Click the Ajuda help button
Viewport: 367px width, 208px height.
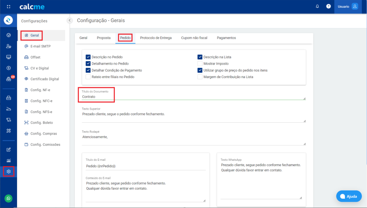click(349, 196)
